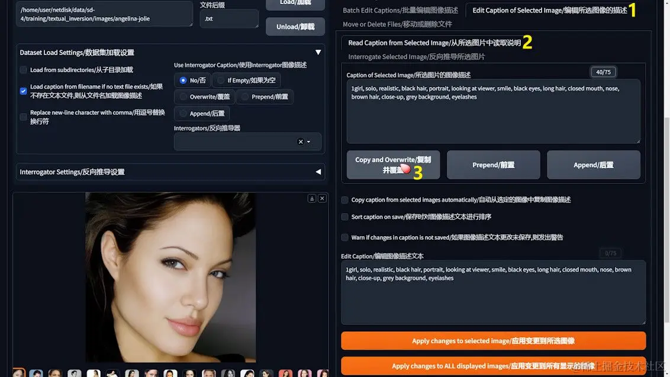Enable Replace new-line character with comma
Image resolution: width=670 pixels, height=377 pixels.
click(x=24, y=117)
